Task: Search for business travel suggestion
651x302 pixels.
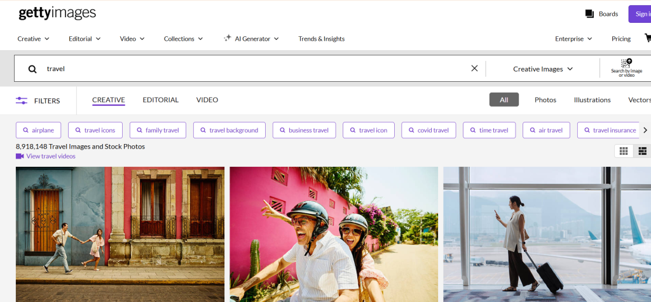Action: [304, 130]
